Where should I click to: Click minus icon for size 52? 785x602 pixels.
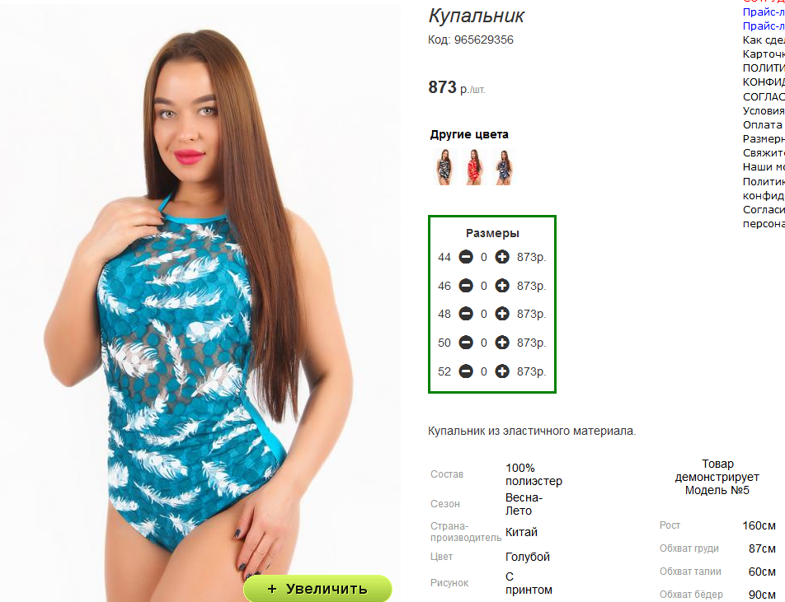[466, 371]
